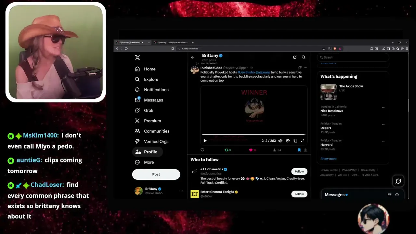Close the Brittany browser tab
This screenshot has height=234, width=416.
149,42
